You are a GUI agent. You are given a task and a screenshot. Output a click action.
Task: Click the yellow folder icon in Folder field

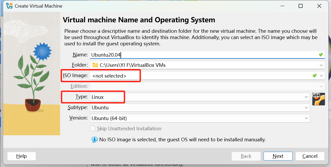(x=95, y=65)
